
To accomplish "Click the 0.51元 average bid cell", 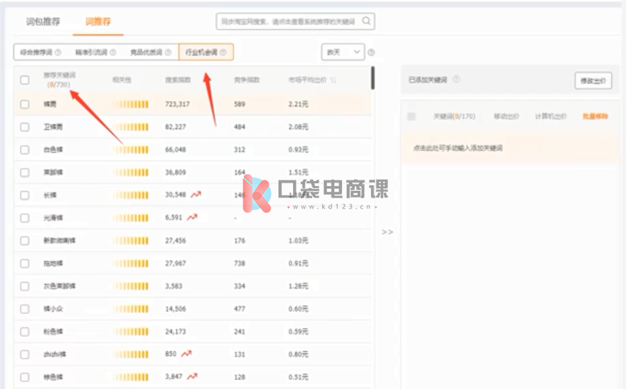I will pyautogui.click(x=299, y=377).
